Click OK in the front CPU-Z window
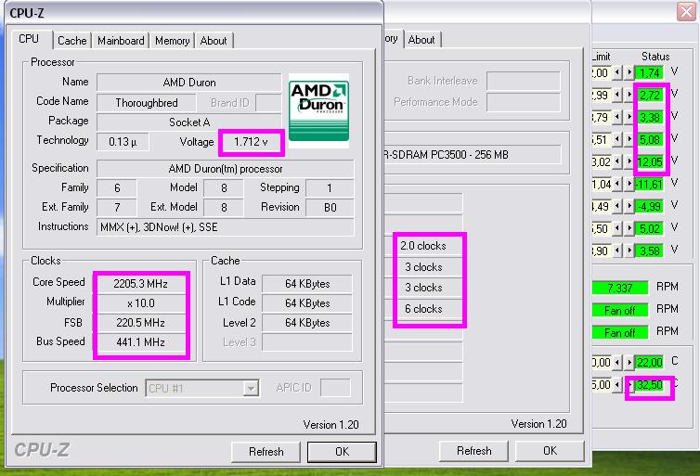This screenshot has width=700, height=476. (x=342, y=452)
